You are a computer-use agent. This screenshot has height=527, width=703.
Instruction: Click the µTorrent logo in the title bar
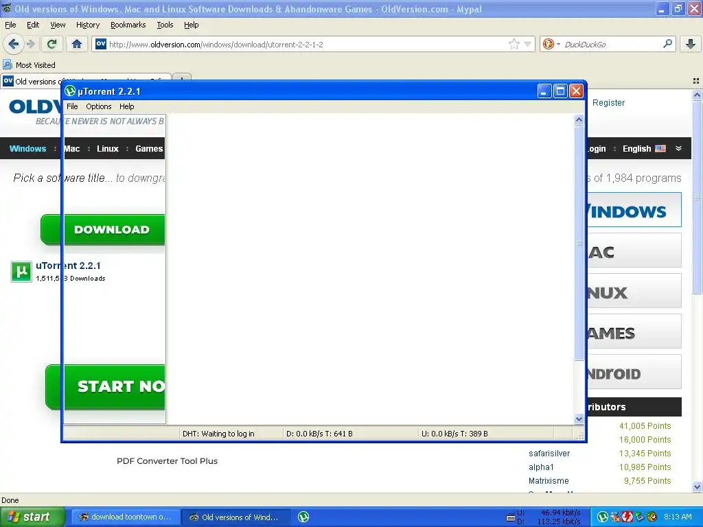coord(70,91)
